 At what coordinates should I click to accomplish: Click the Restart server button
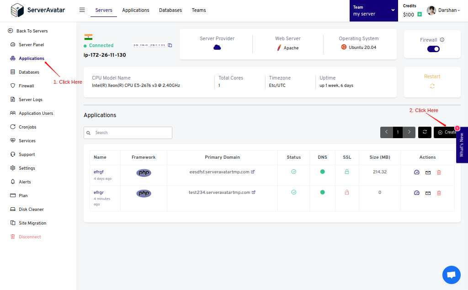click(432, 82)
